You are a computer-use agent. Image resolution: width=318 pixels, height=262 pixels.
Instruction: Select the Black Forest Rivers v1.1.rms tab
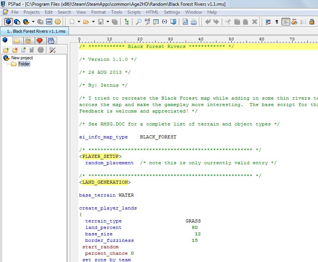tap(35, 31)
